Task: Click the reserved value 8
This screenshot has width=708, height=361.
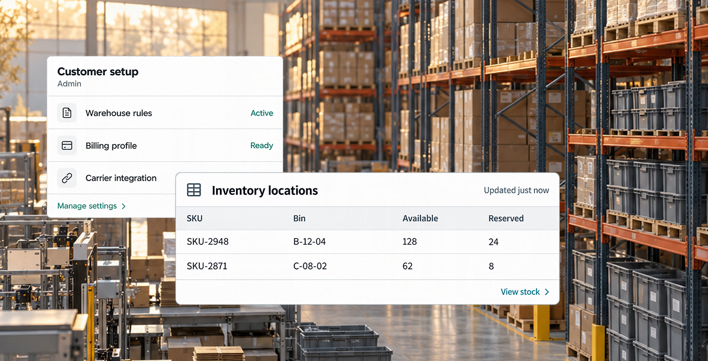Action: (x=491, y=266)
